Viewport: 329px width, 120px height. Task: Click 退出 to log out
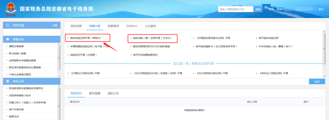[x=321, y=9]
